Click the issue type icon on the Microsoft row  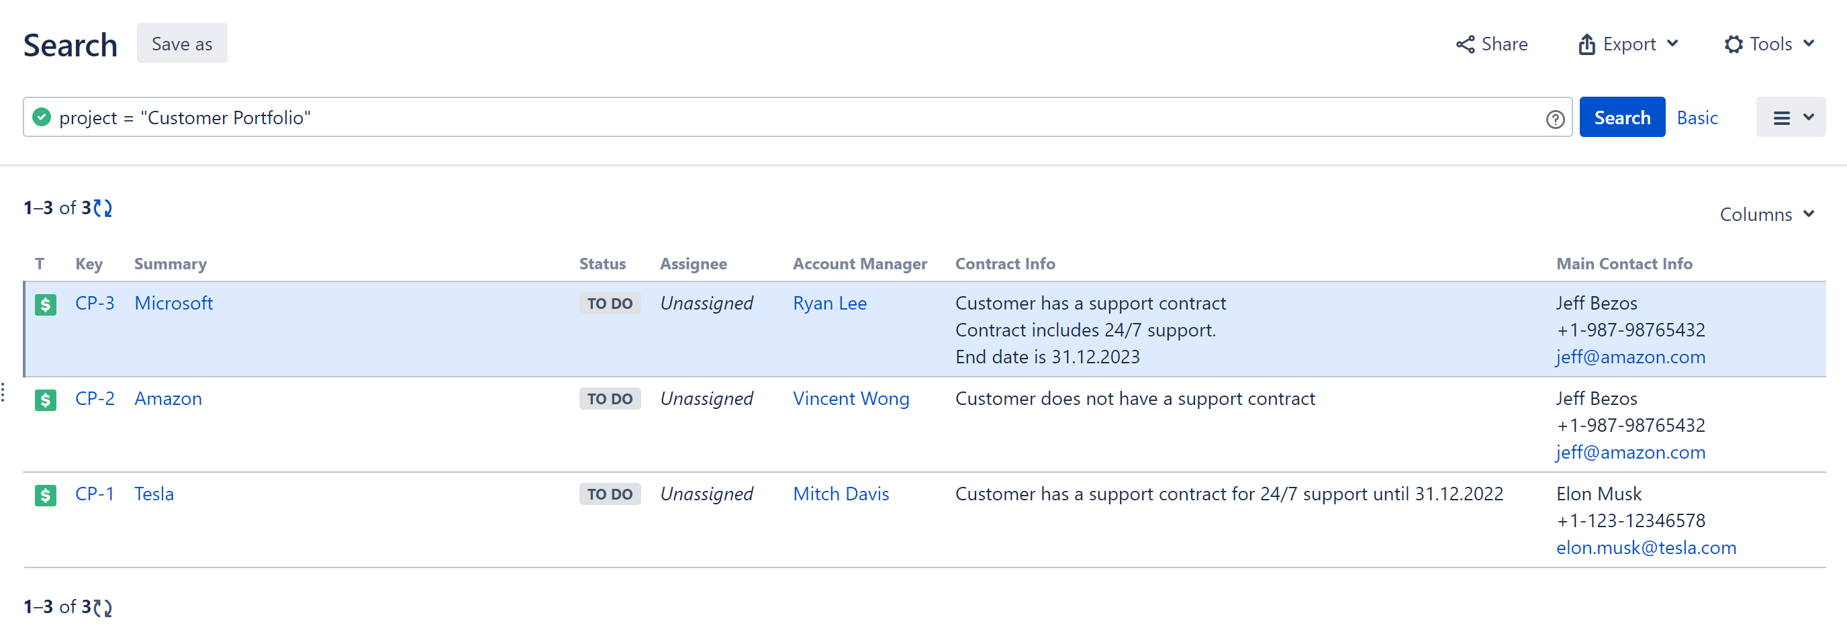[x=45, y=304]
